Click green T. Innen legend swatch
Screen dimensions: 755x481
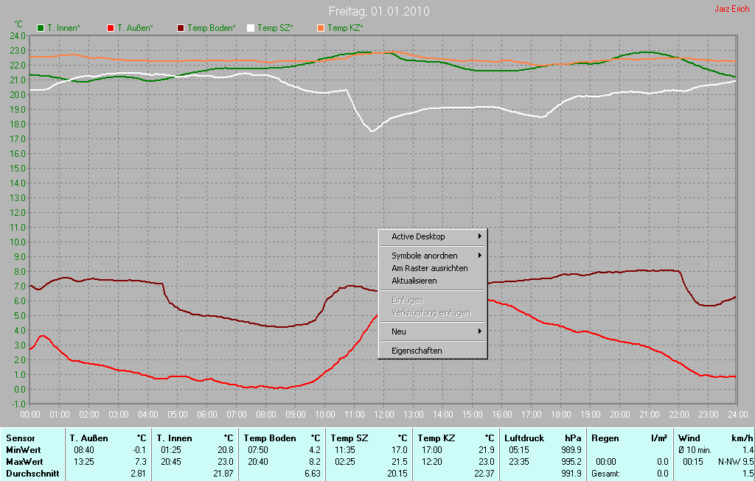point(41,28)
